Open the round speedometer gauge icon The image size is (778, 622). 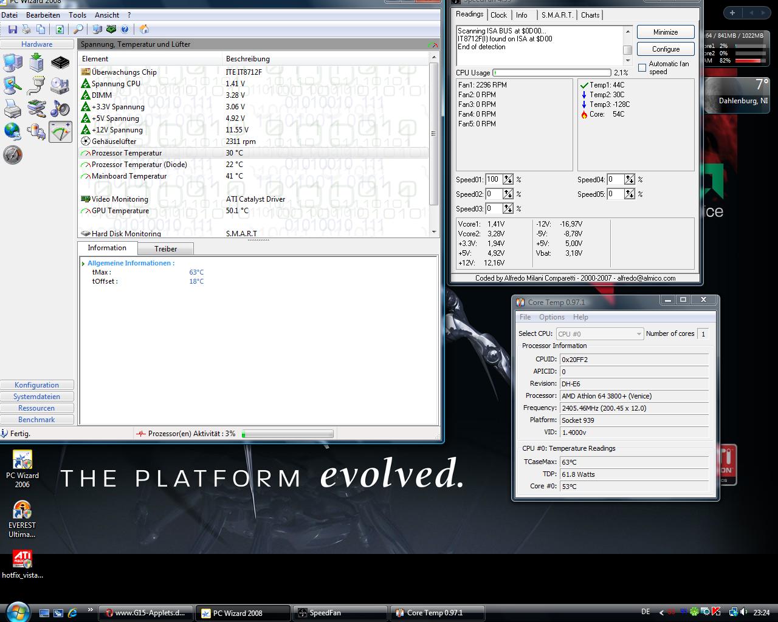click(x=13, y=155)
